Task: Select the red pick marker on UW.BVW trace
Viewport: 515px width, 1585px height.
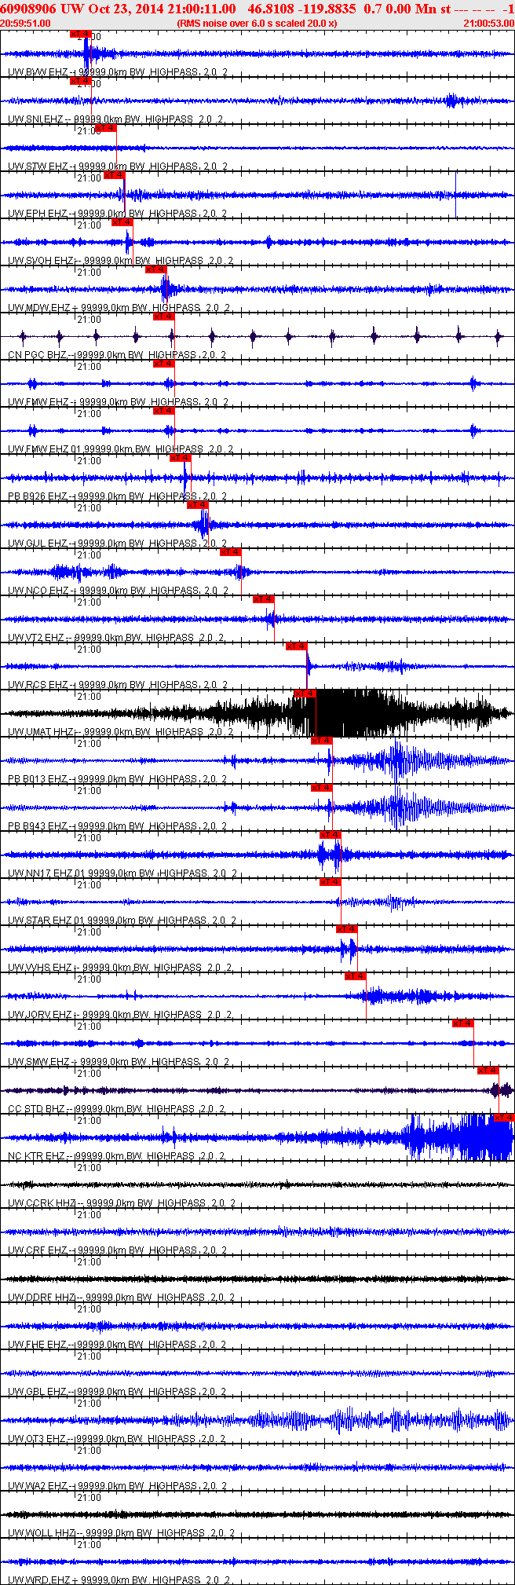Action: coord(81,34)
